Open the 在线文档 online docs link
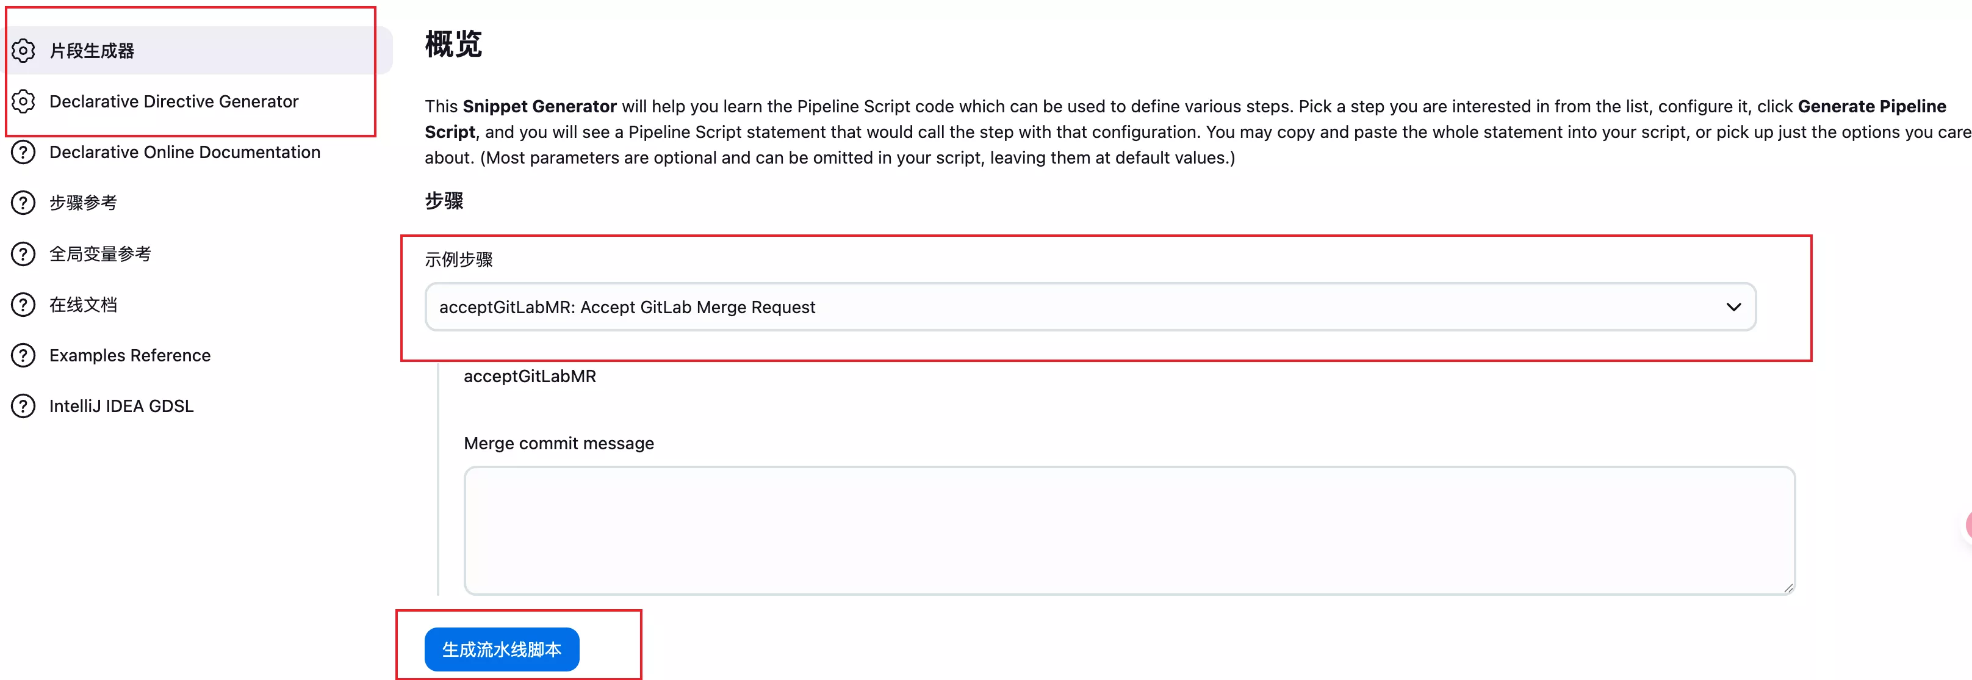Screen dimensions: 1972x680 84,305
